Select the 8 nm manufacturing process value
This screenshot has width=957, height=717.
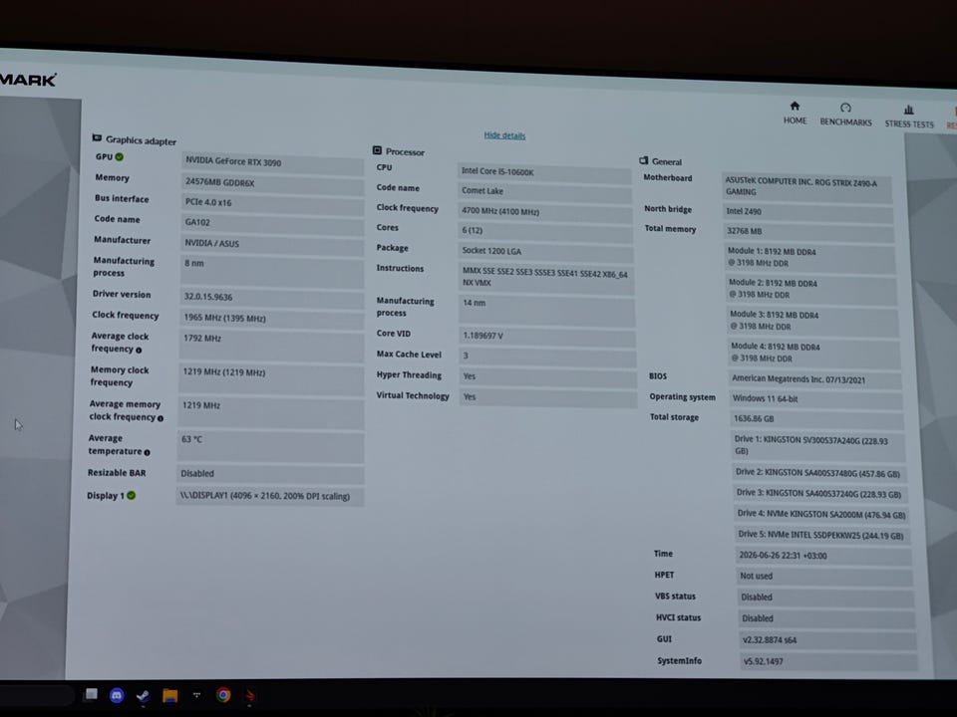click(272, 269)
